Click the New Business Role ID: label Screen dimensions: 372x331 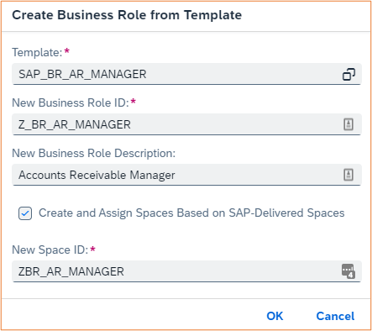click(x=71, y=102)
